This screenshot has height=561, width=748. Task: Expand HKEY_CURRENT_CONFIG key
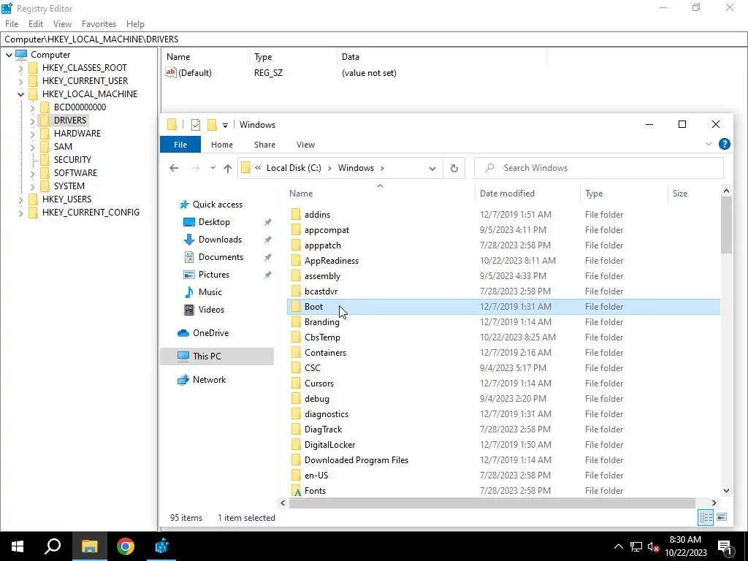tap(20, 213)
